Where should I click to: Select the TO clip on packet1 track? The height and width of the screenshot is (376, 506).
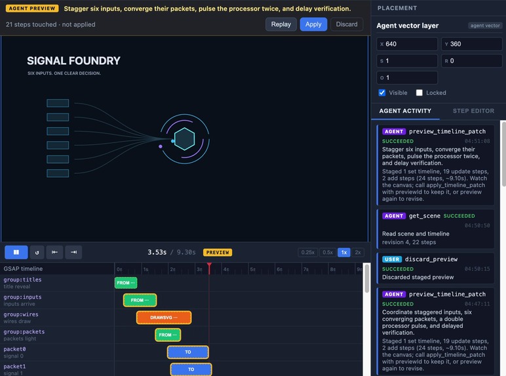191,369
